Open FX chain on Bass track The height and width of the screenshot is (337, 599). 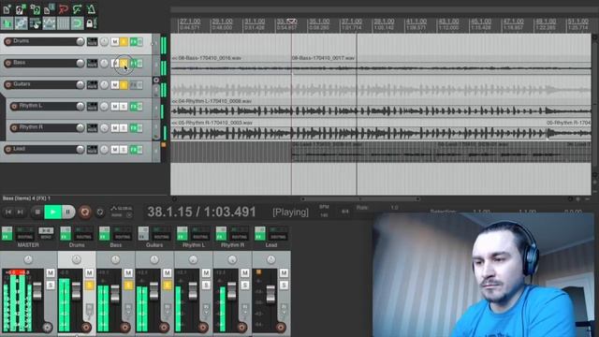point(134,63)
